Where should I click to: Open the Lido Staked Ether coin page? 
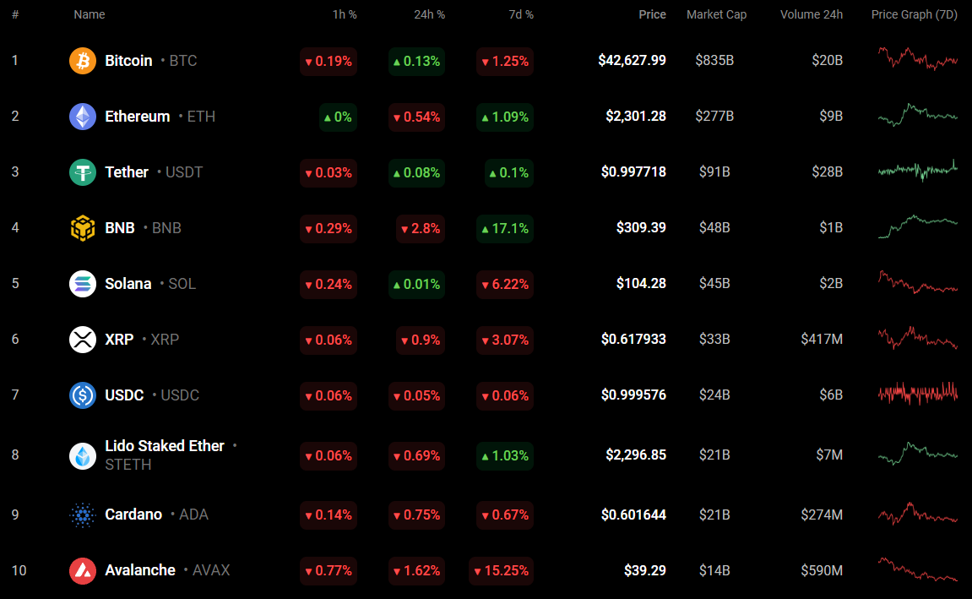(x=165, y=446)
